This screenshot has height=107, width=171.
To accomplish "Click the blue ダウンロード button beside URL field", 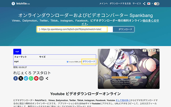I will 123,29.
